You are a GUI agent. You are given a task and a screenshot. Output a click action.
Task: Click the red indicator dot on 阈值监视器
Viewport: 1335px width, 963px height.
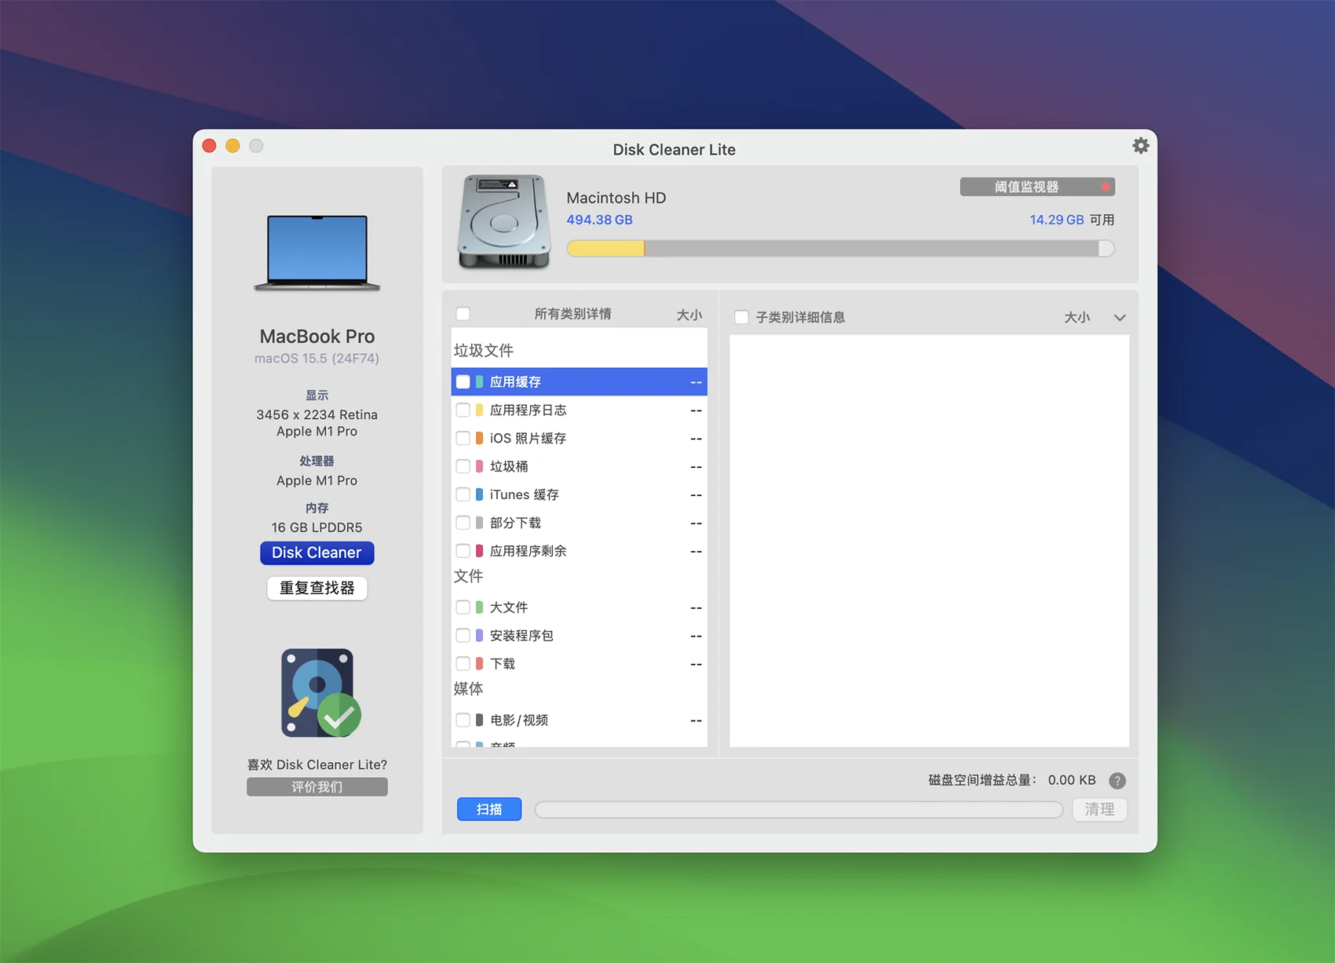pyautogui.click(x=1105, y=187)
